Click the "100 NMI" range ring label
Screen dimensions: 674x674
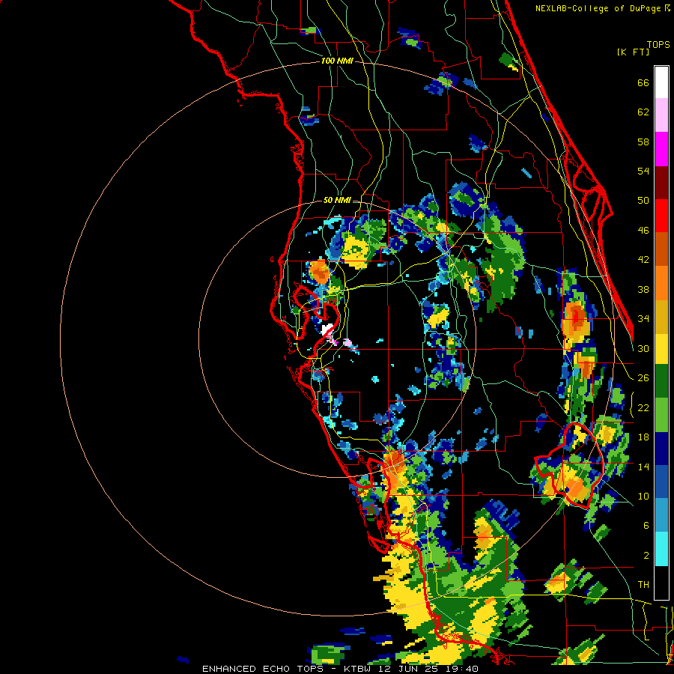point(337,61)
